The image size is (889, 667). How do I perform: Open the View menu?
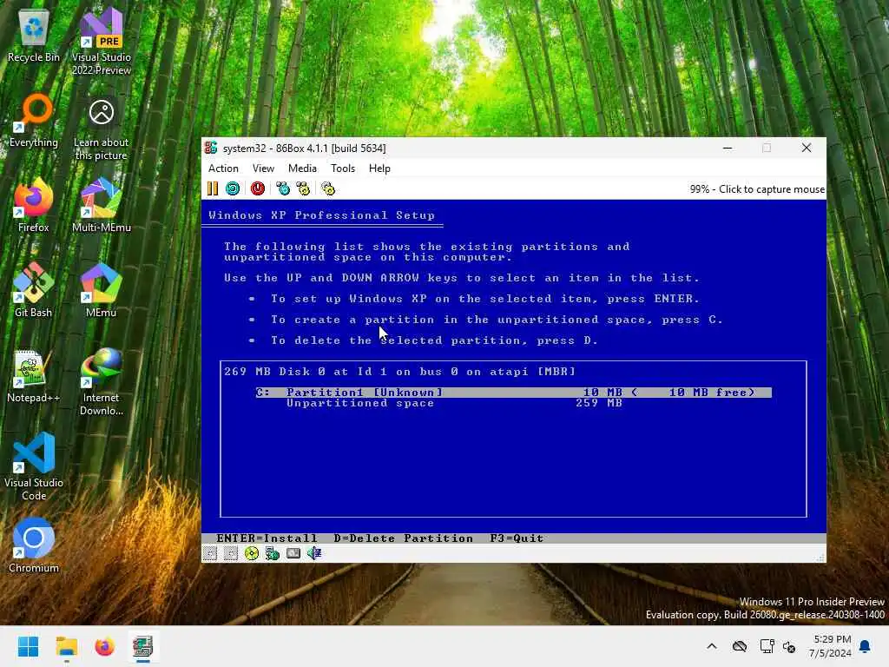(x=263, y=168)
